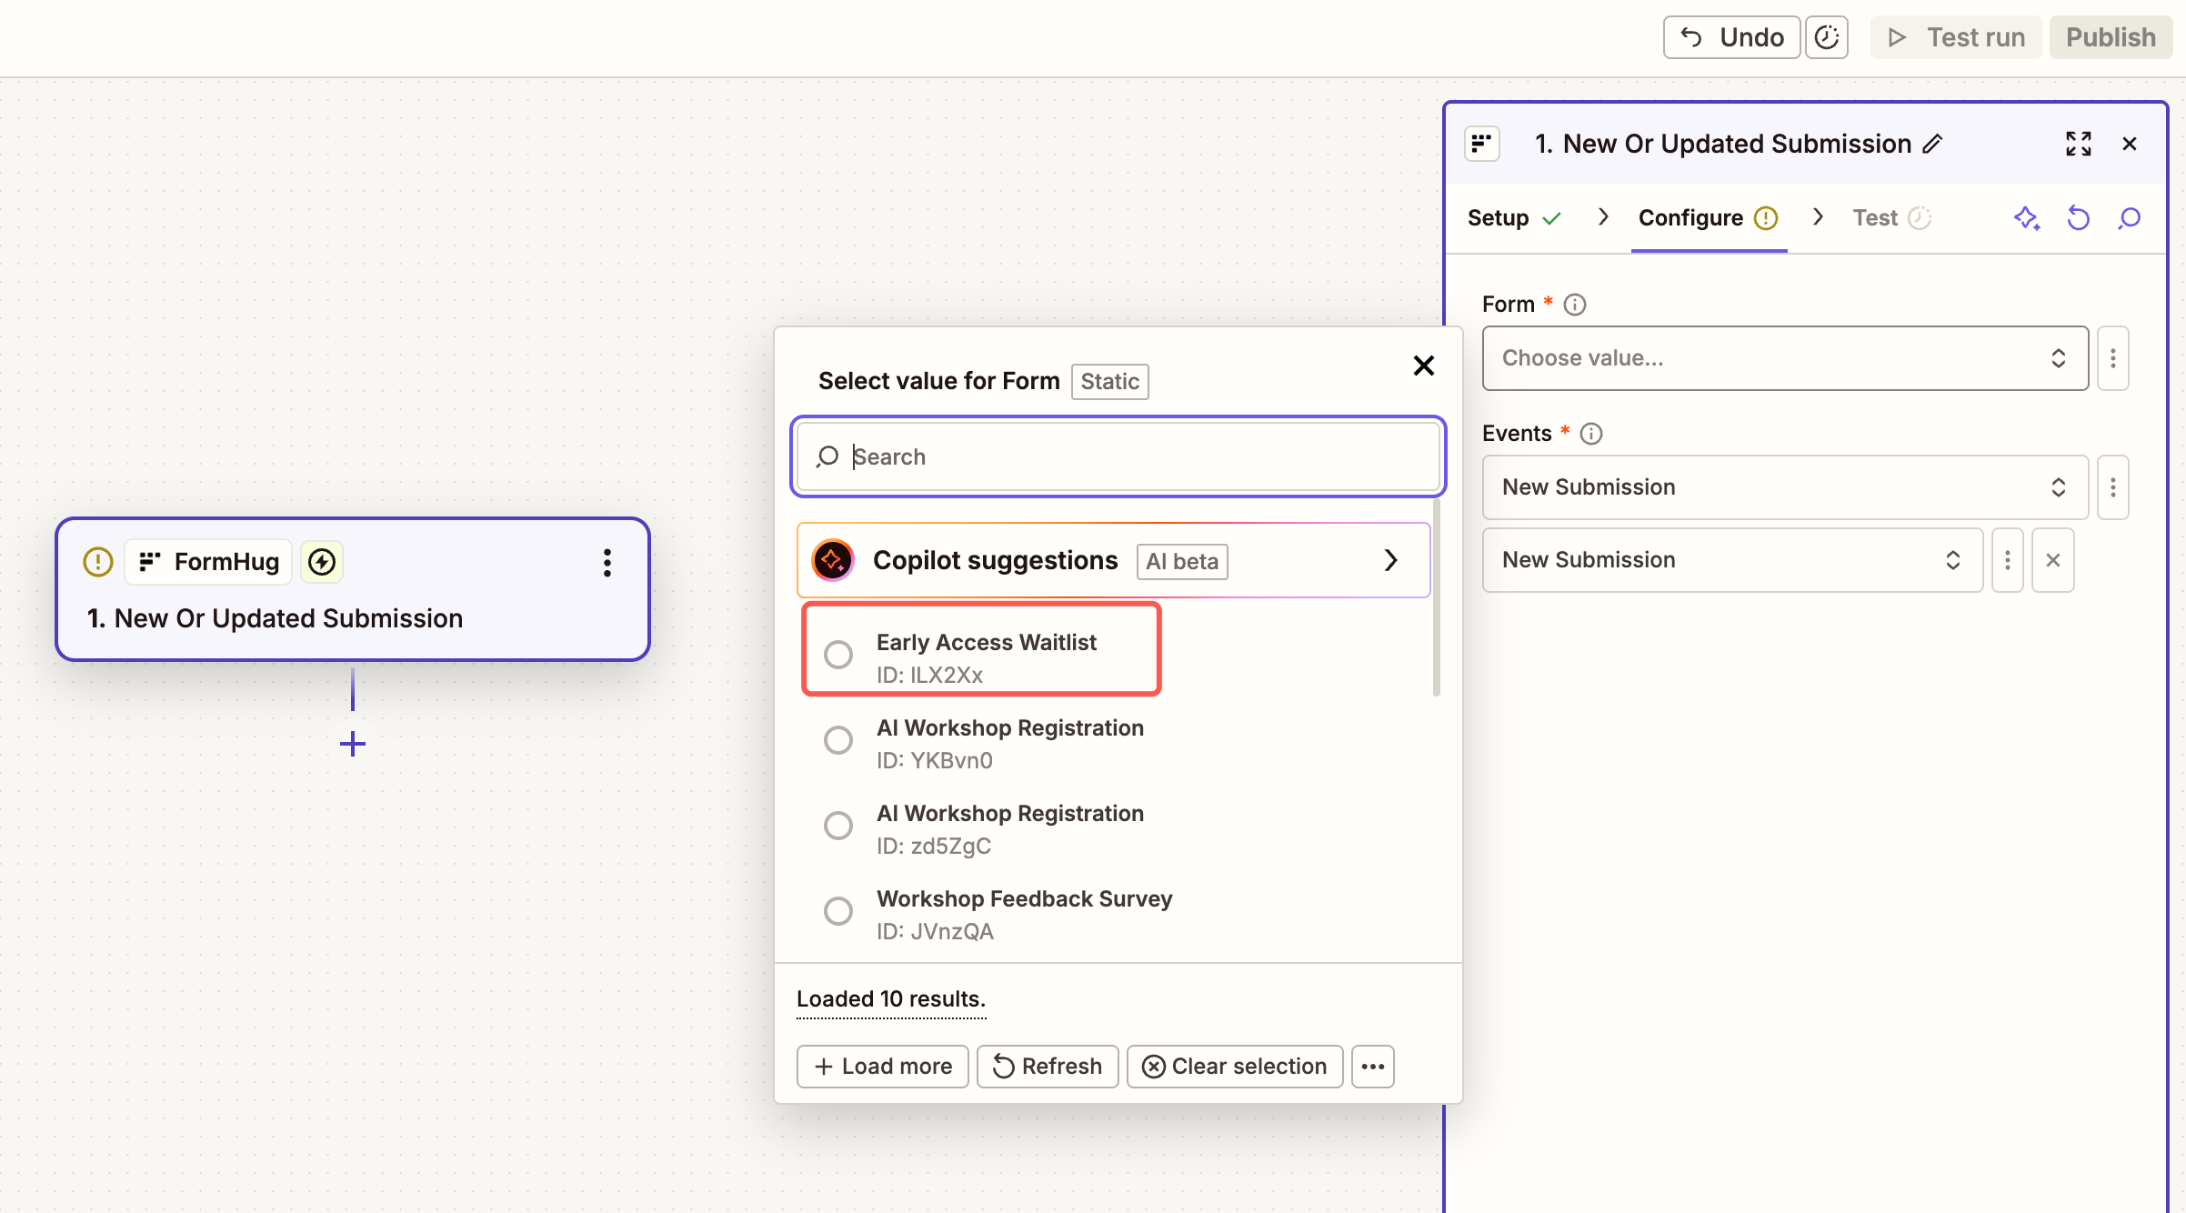Viewport: 2186px width, 1213px height.
Task: Click the Static badge
Action: [x=1109, y=382]
